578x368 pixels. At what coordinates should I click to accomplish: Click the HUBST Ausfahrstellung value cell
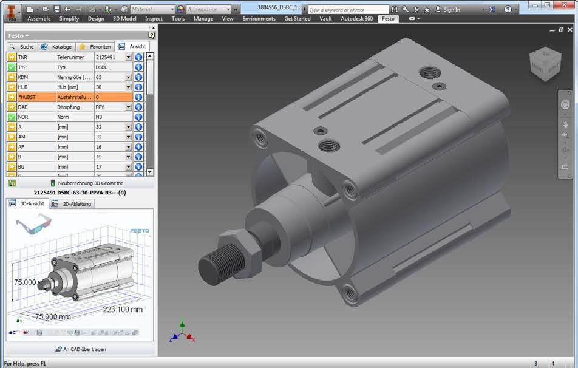tap(114, 97)
